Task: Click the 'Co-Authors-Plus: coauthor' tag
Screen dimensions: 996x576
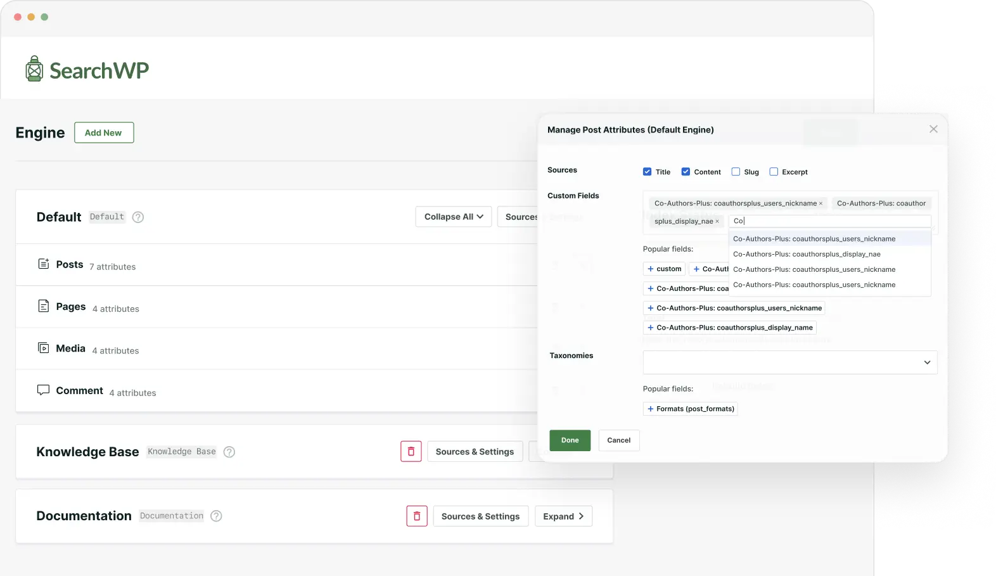Action: (x=881, y=203)
